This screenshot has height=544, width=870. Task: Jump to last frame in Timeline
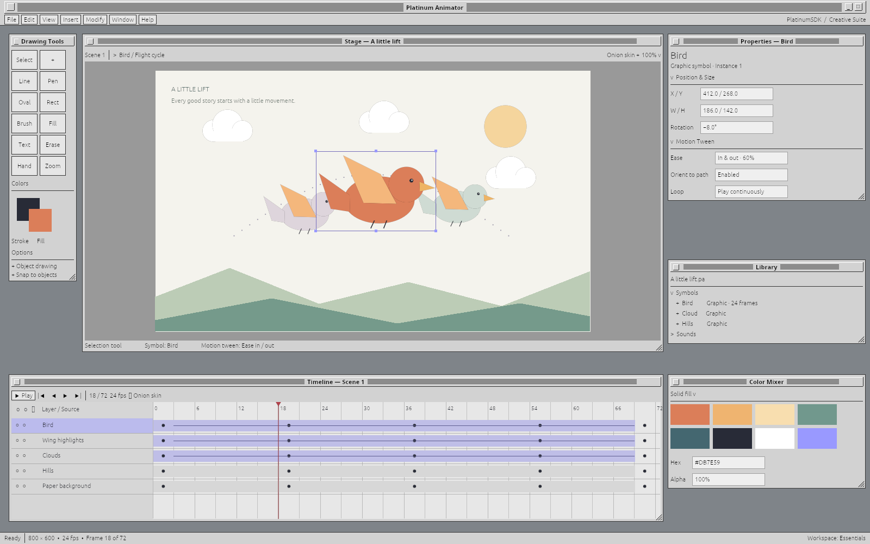[78, 395]
